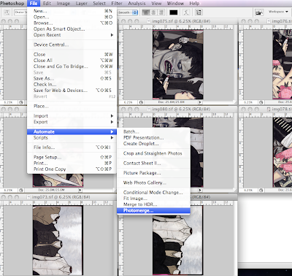Select Batch... in the Automate submenu

[x=153, y=131]
